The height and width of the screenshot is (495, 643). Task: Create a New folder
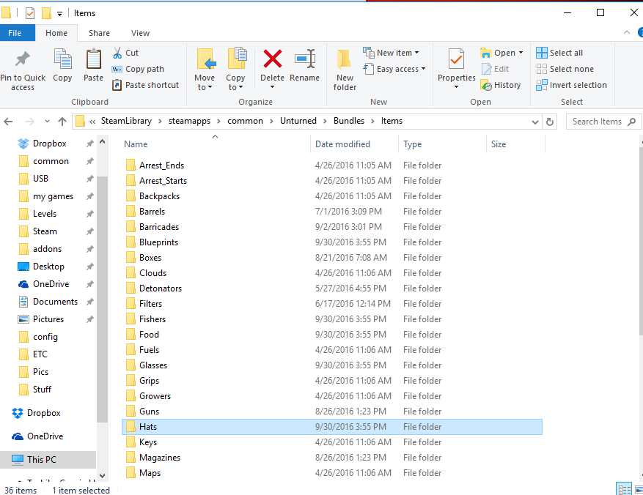pyautogui.click(x=345, y=70)
